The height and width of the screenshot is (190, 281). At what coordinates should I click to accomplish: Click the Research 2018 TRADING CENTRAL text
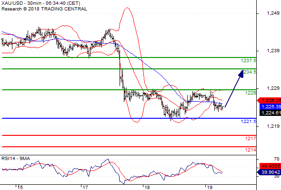tap(44, 9)
